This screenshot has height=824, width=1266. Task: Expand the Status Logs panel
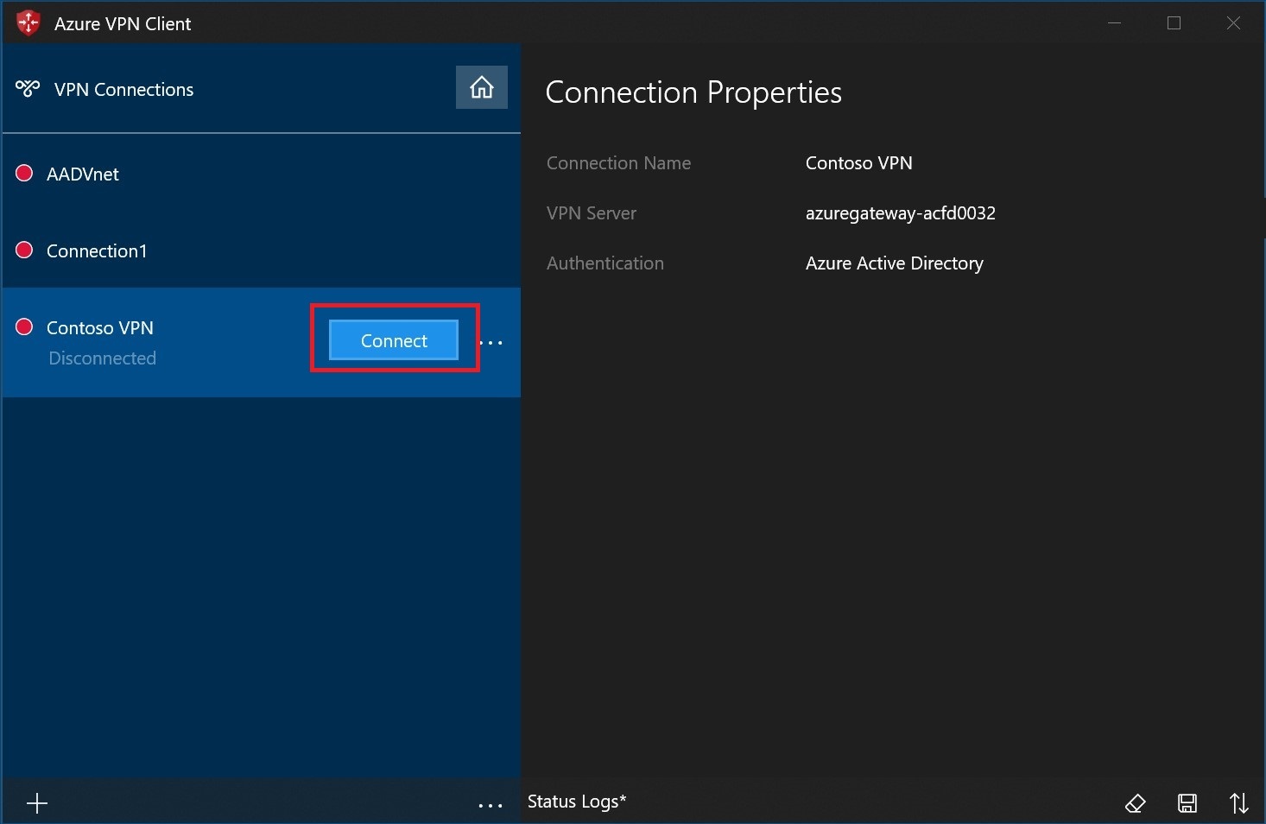point(577,802)
